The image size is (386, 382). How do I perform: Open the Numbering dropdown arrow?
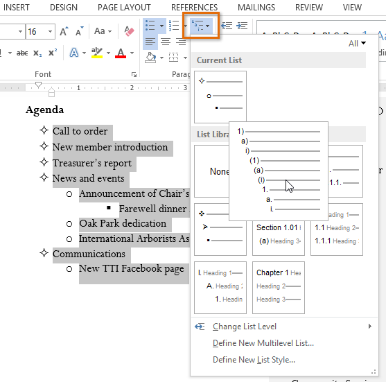pyautogui.click(x=185, y=26)
